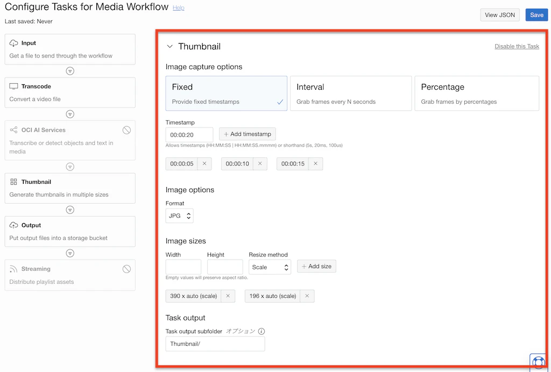Image resolution: width=551 pixels, height=372 pixels.
Task: Open the Resize method Scale dropdown
Action: (270, 267)
